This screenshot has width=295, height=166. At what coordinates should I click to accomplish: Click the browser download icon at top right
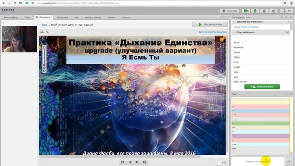[291, 3]
